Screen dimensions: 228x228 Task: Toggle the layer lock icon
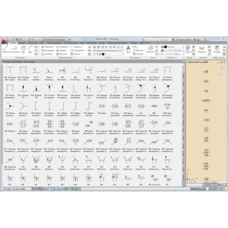click(100, 54)
